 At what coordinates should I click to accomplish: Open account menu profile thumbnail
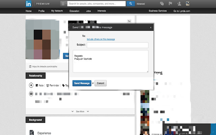click(x=188, y=4)
